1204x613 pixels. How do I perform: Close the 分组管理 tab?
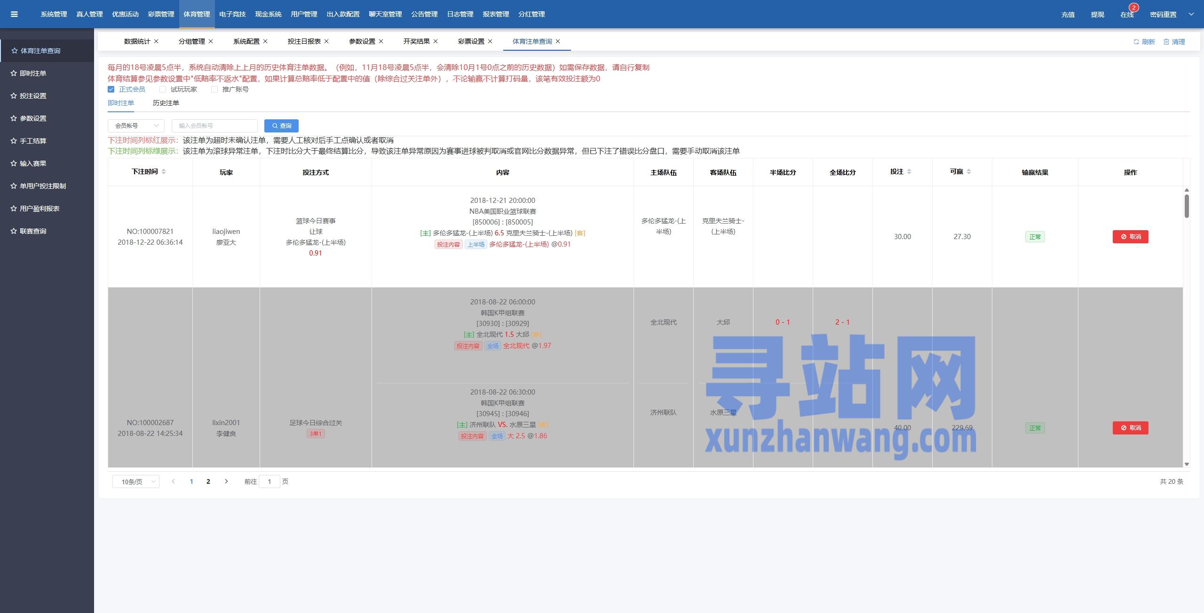pyautogui.click(x=211, y=41)
